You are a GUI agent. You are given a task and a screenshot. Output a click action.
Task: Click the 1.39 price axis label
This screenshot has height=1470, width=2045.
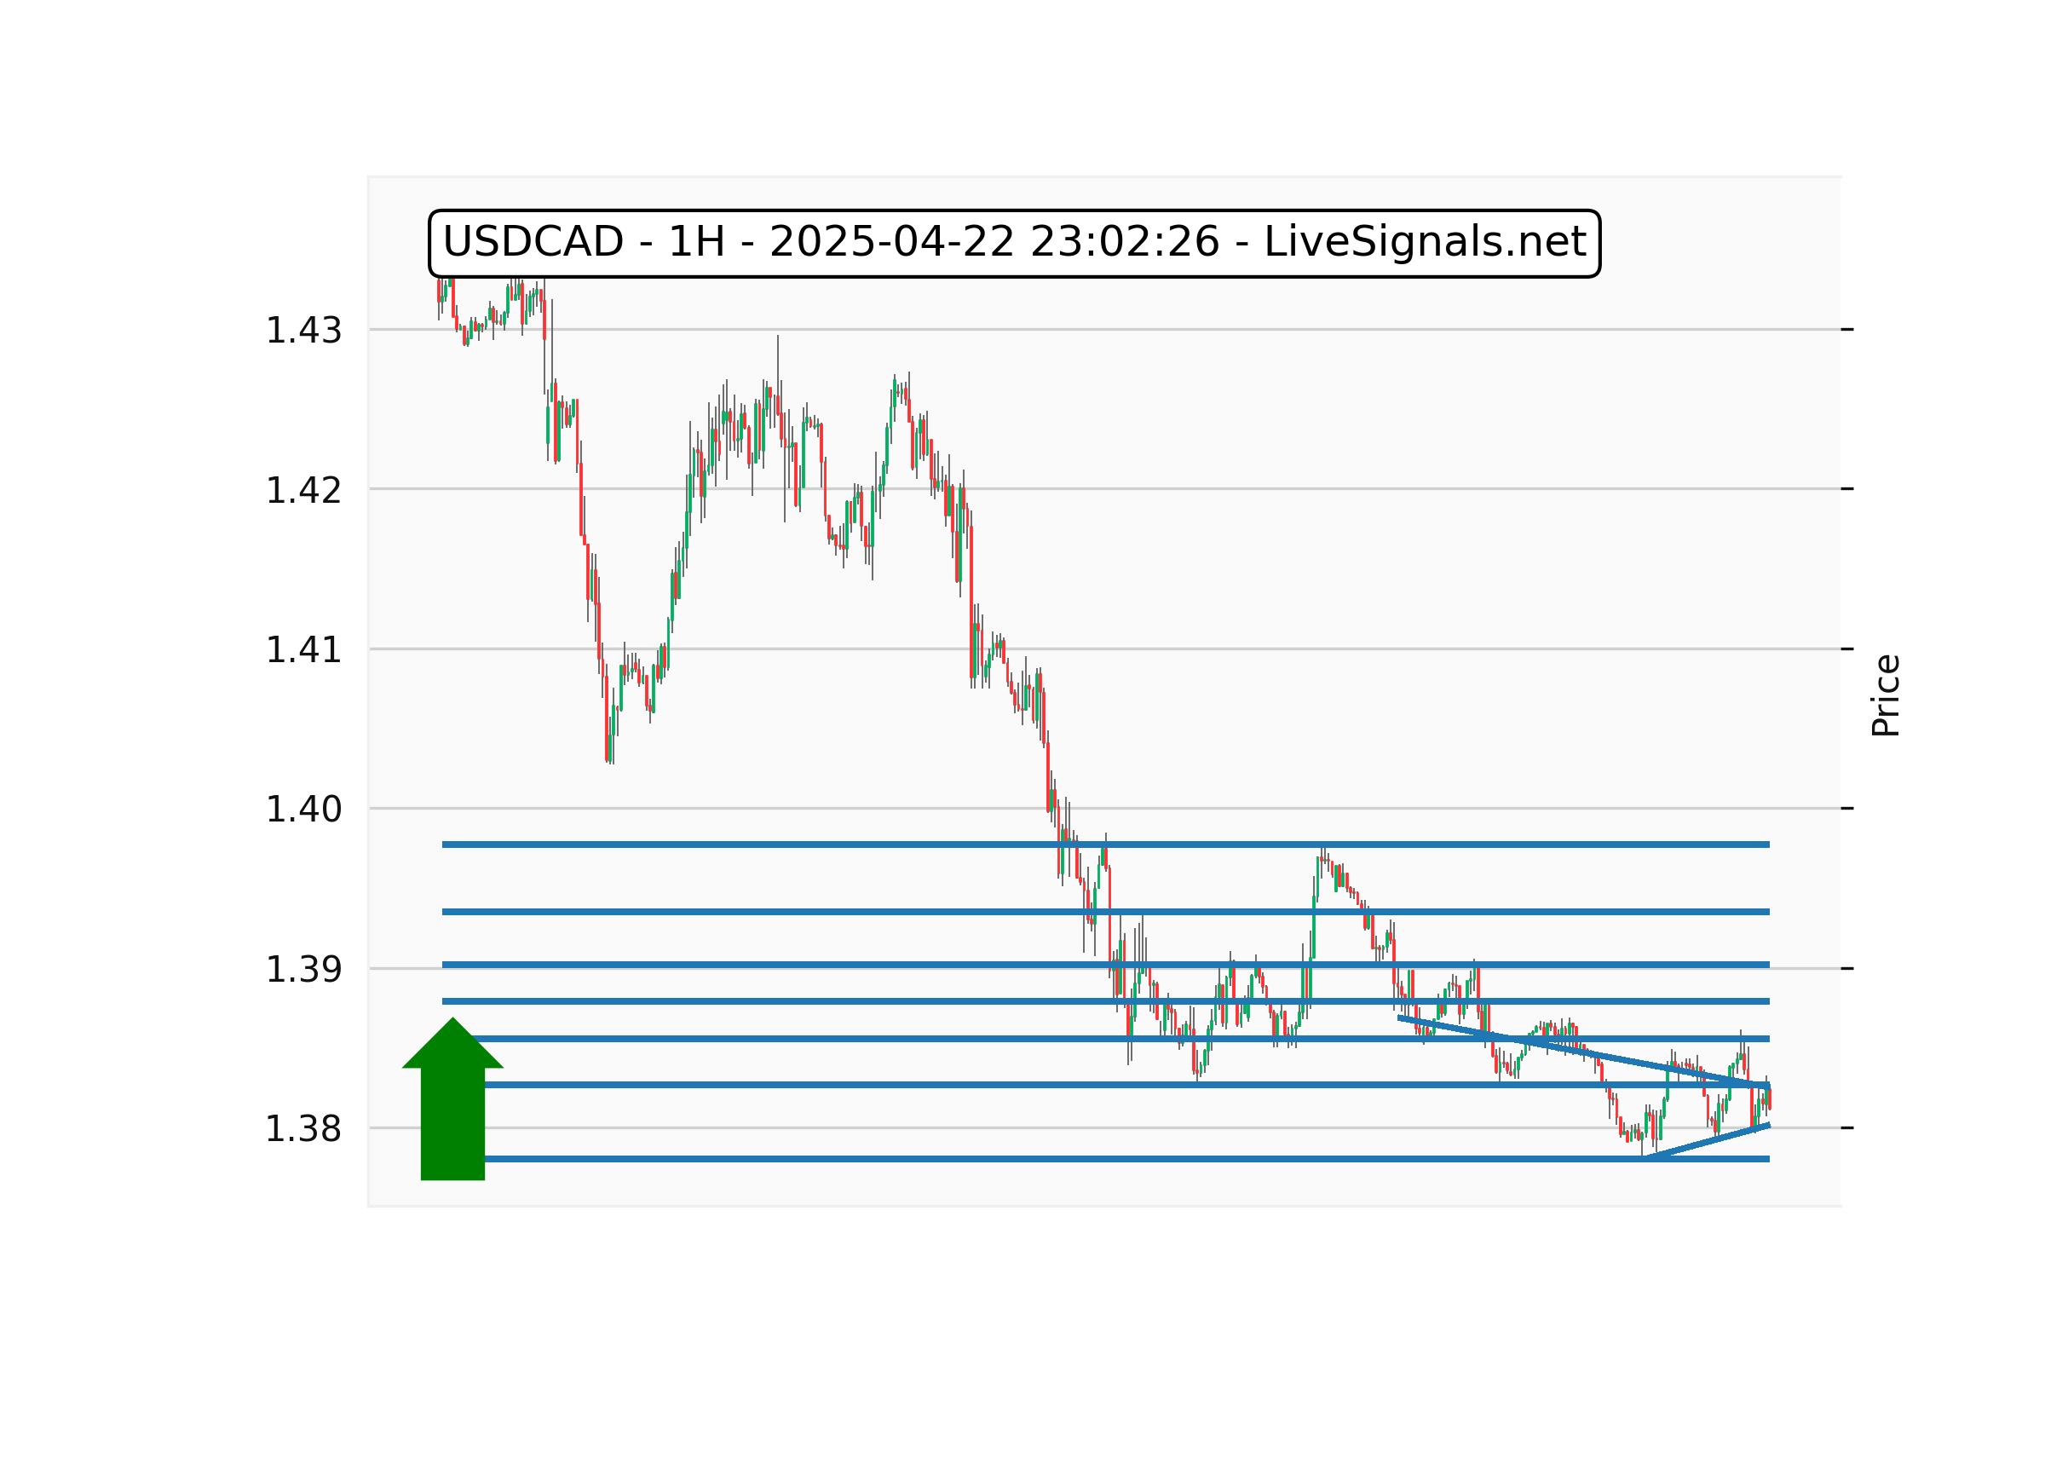[303, 971]
